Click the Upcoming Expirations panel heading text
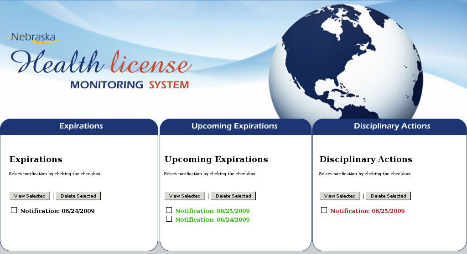Image resolution: width=467 pixels, height=254 pixels. click(216, 159)
